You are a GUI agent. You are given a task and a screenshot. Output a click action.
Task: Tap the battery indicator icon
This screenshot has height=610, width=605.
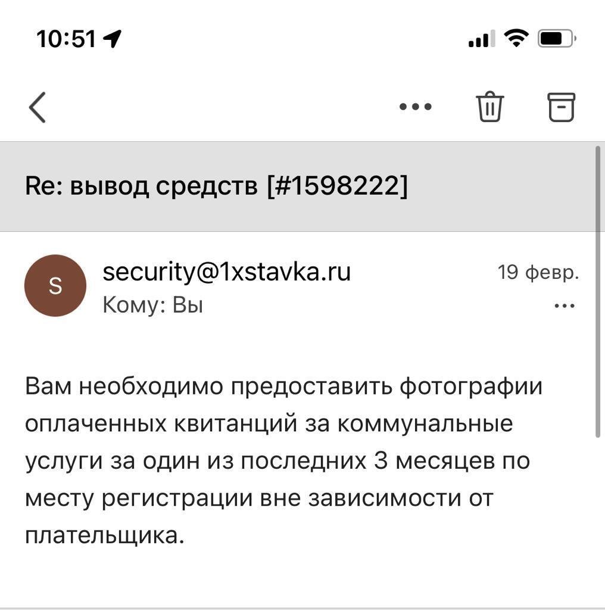556,39
